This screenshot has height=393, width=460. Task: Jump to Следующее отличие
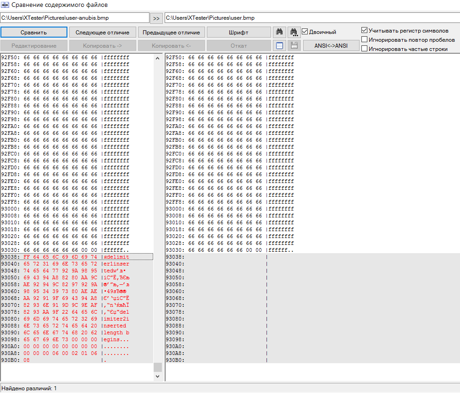coord(102,33)
